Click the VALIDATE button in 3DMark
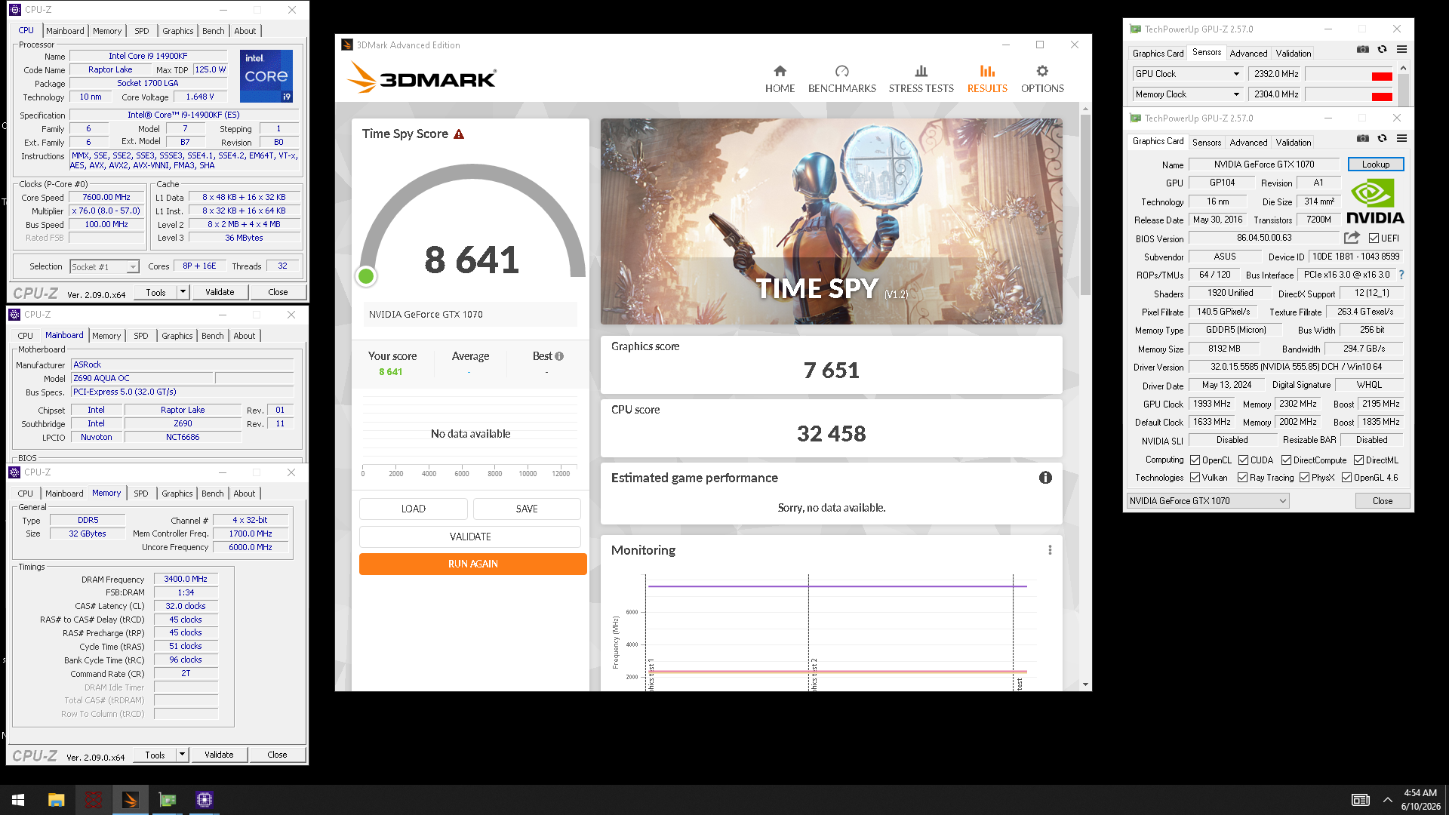Screen dimensions: 1449x815 470,537
